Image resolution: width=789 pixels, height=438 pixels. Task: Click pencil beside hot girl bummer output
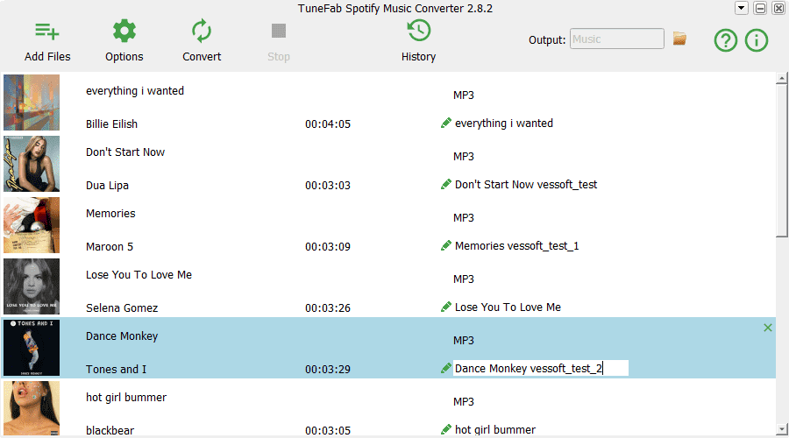pos(446,430)
